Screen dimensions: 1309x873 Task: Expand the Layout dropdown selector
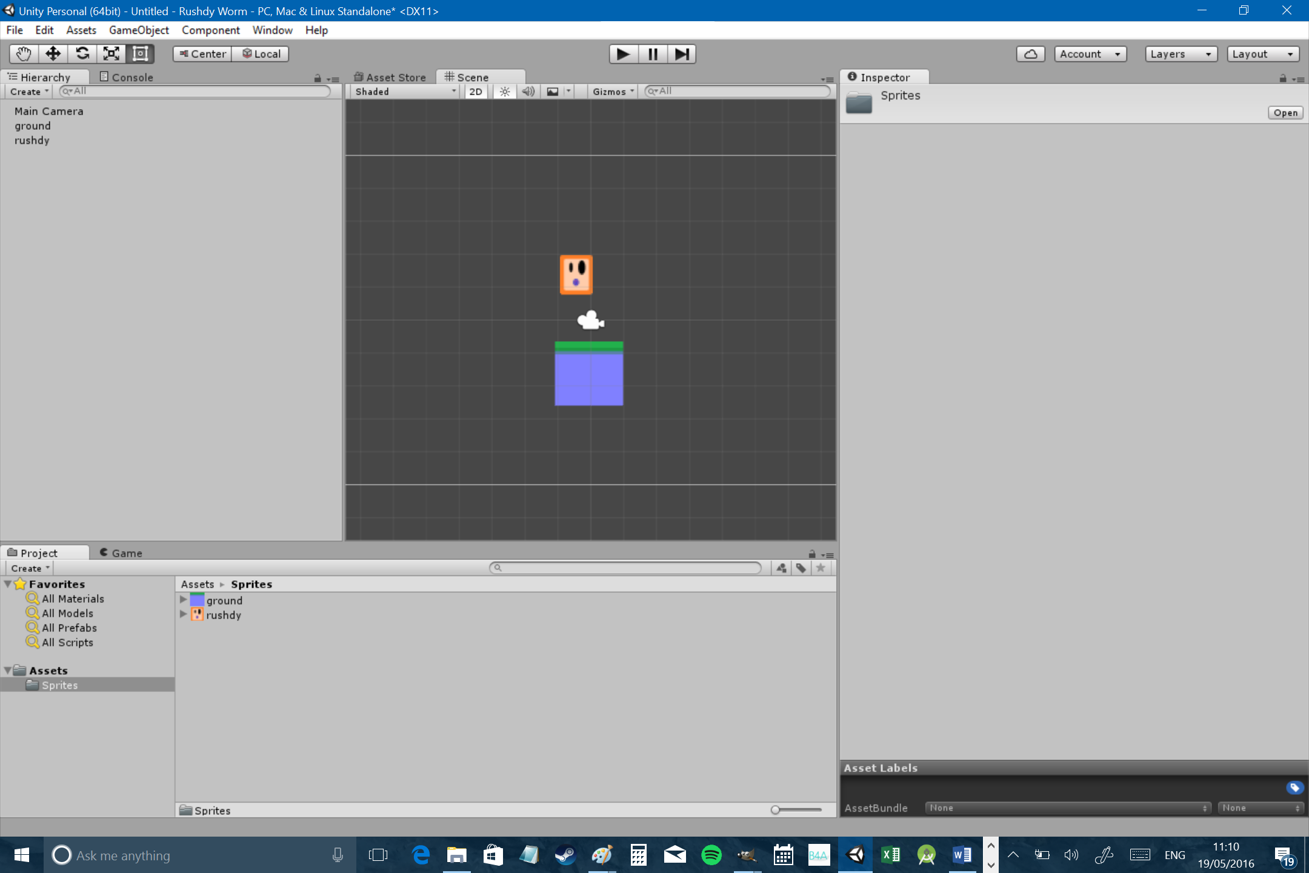point(1262,53)
